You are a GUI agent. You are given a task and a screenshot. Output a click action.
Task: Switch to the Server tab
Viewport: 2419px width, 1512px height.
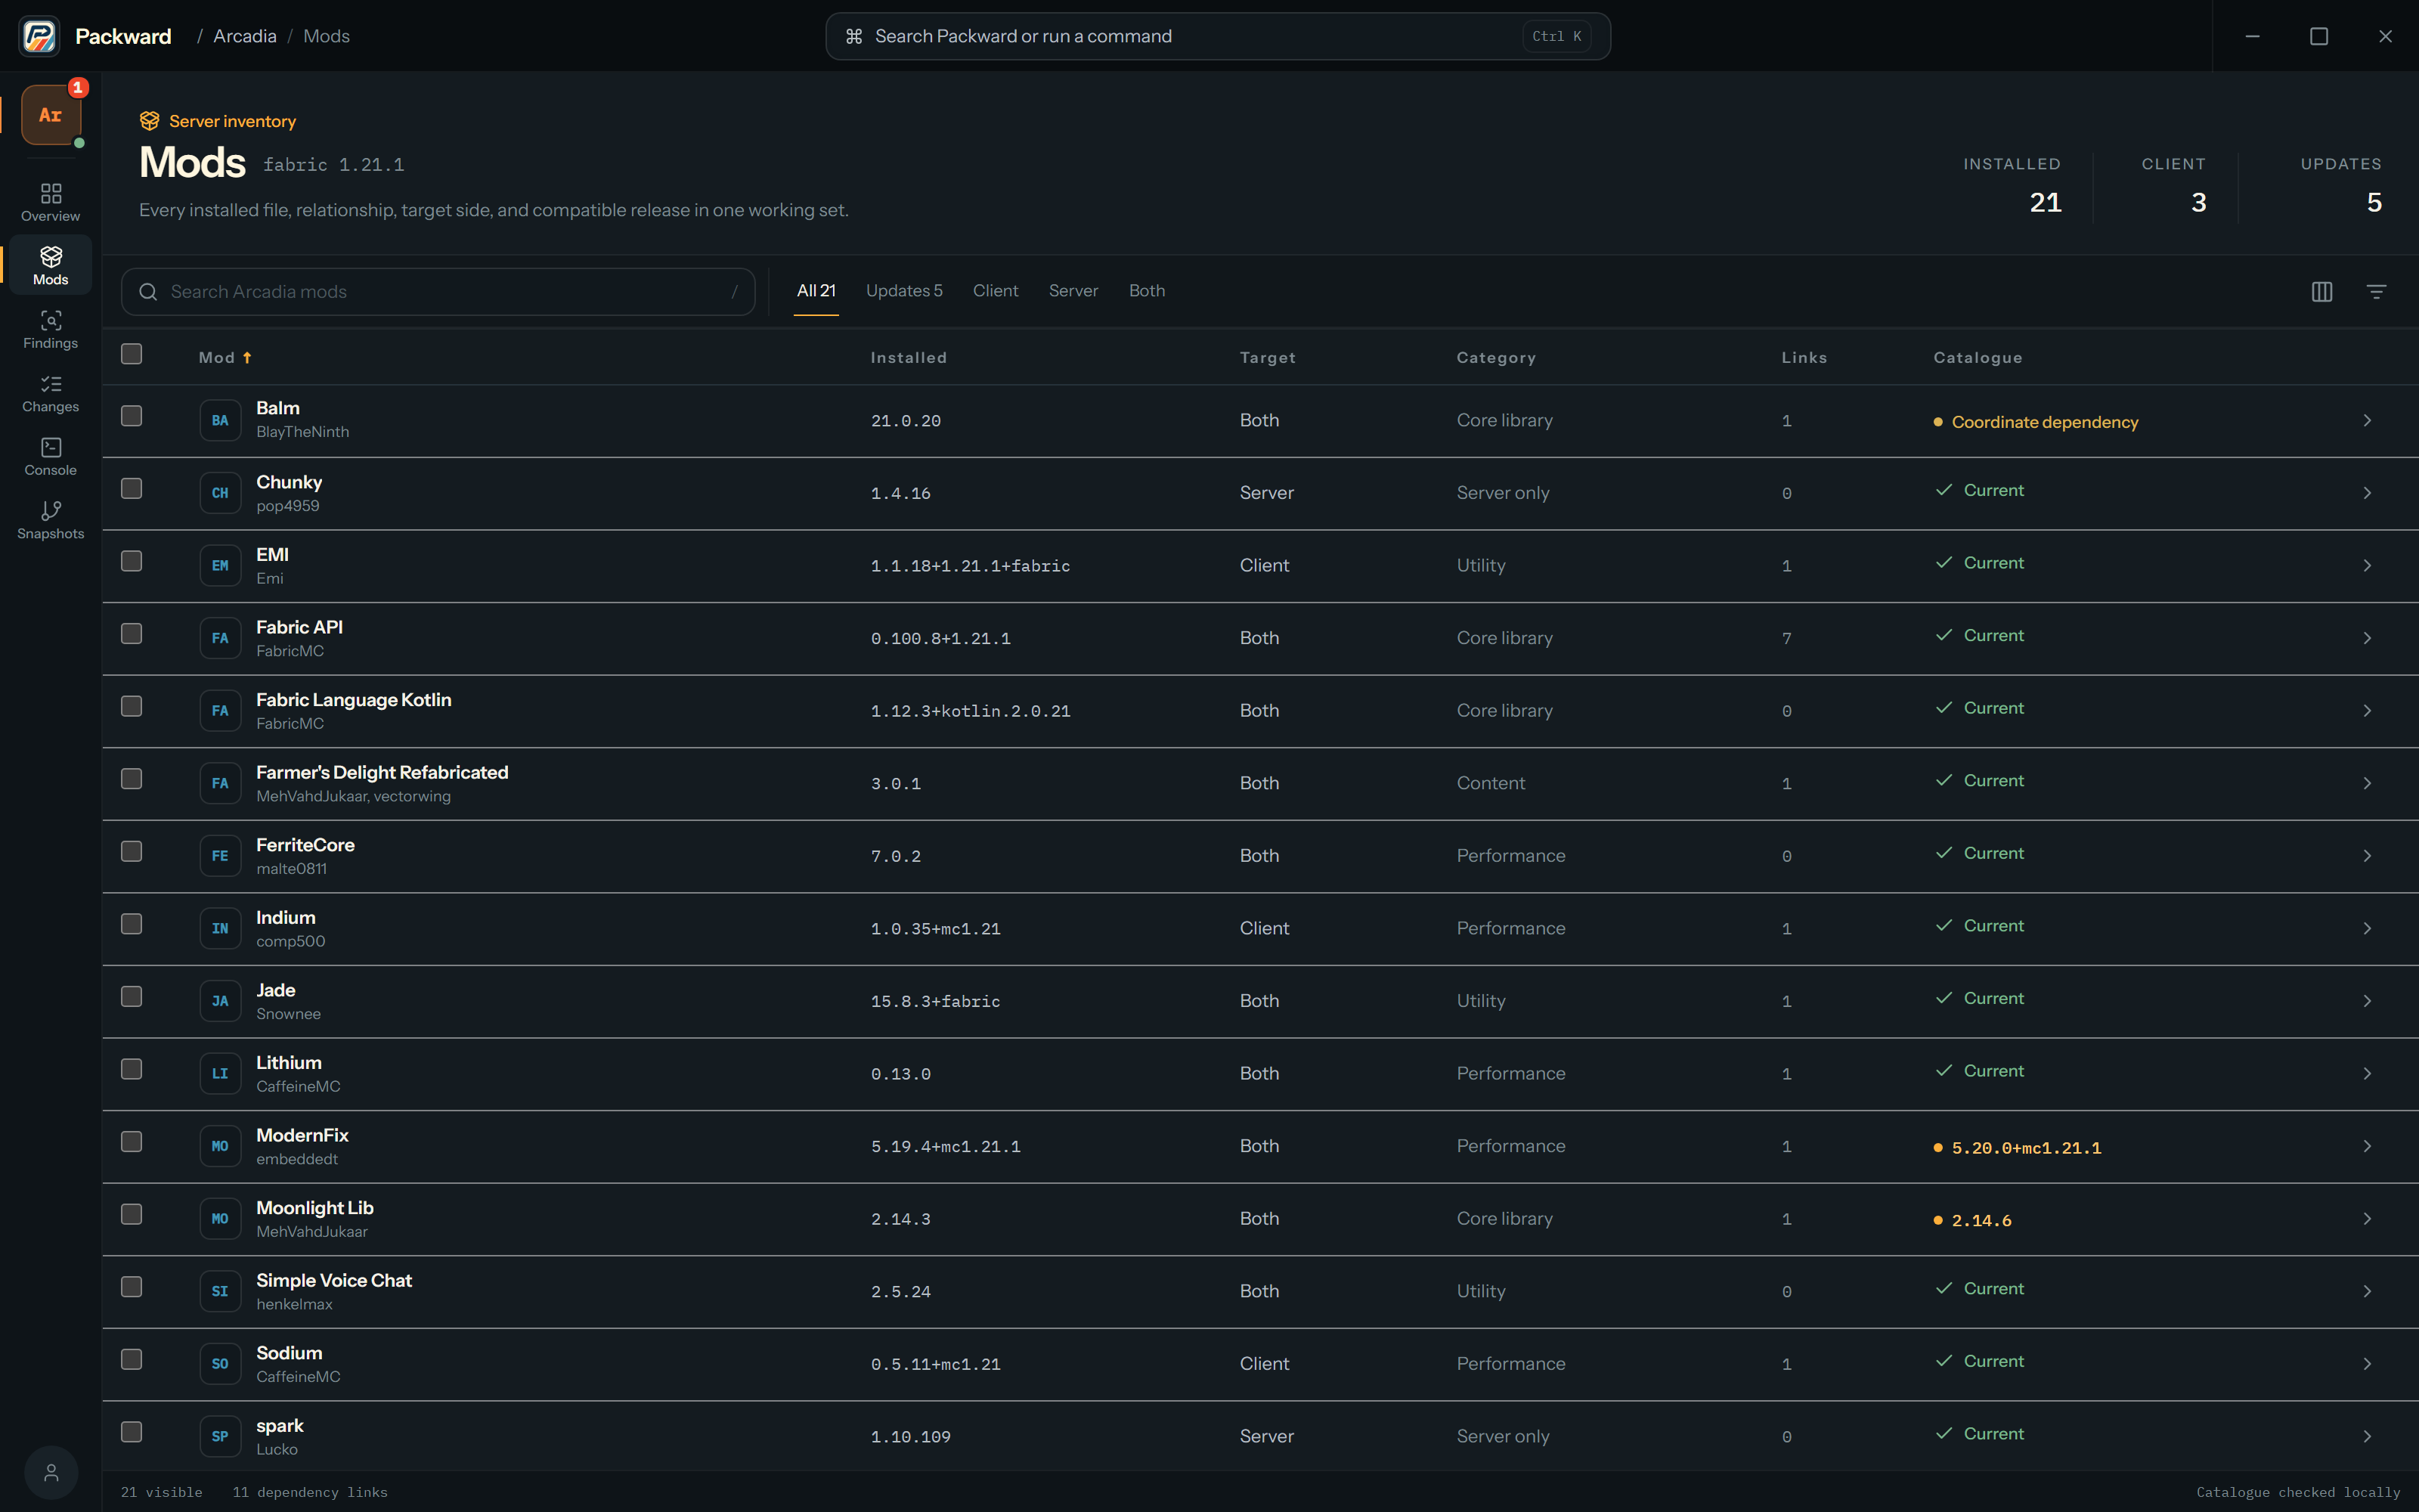(x=1073, y=291)
